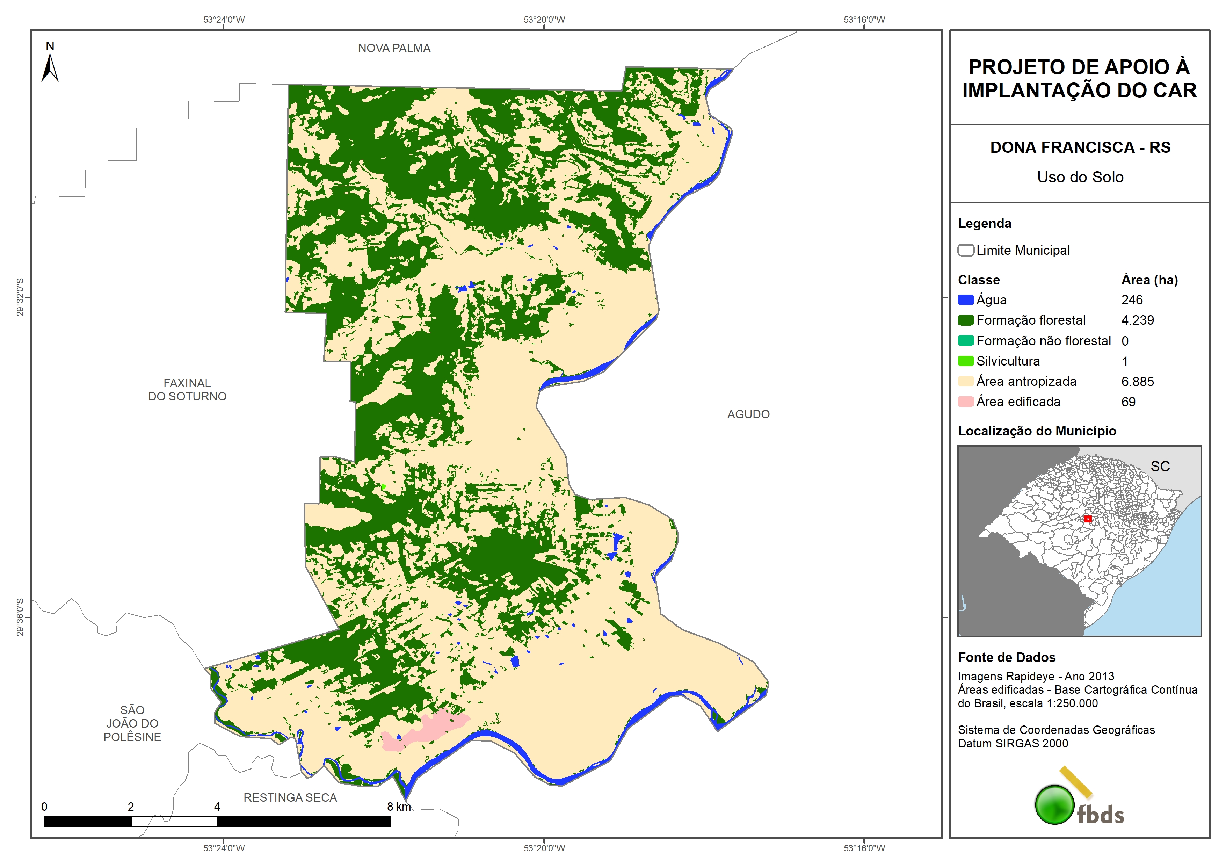Click the Limite Municipal legend symbol
This screenshot has width=1226, height=867.
(x=965, y=251)
